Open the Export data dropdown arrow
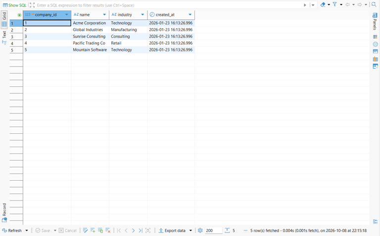380x236 pixels. pos(190,231)
